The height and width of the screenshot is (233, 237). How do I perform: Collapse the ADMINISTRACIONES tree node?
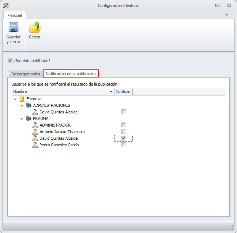tap(22, 106)
